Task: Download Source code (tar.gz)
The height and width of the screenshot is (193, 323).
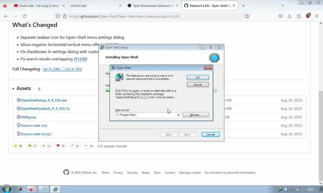Action: click(36, 134)
